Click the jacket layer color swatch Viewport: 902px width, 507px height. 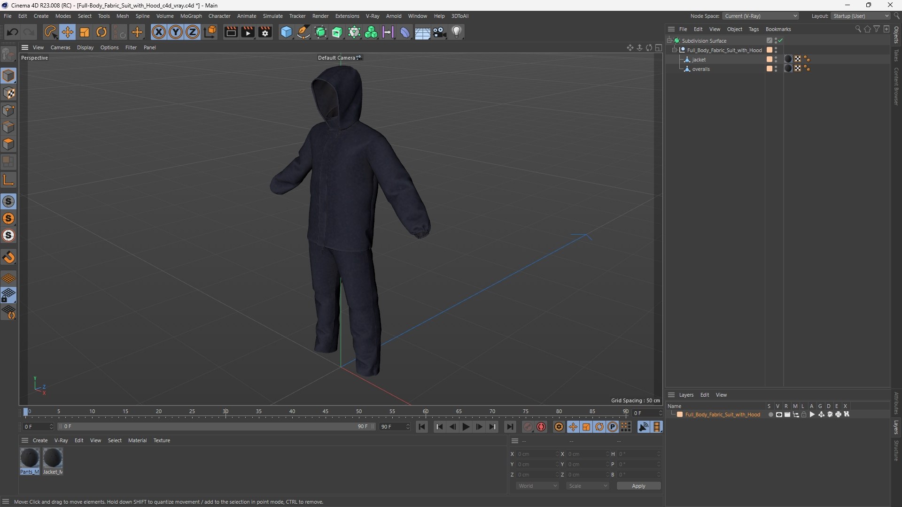pyautogui.click(x=770, y=60)
